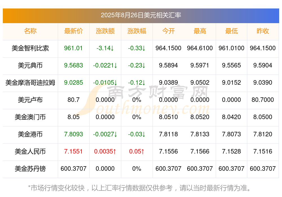Click latest price 8.05
The height and width of the screenshot is (197, 282).
73,117
